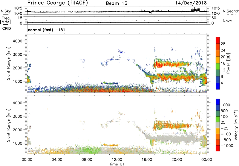The width and height of the screenshot is (239, 166).
Task: Click the "500" tick on Velocity color bar
Action: coord(224,111)
